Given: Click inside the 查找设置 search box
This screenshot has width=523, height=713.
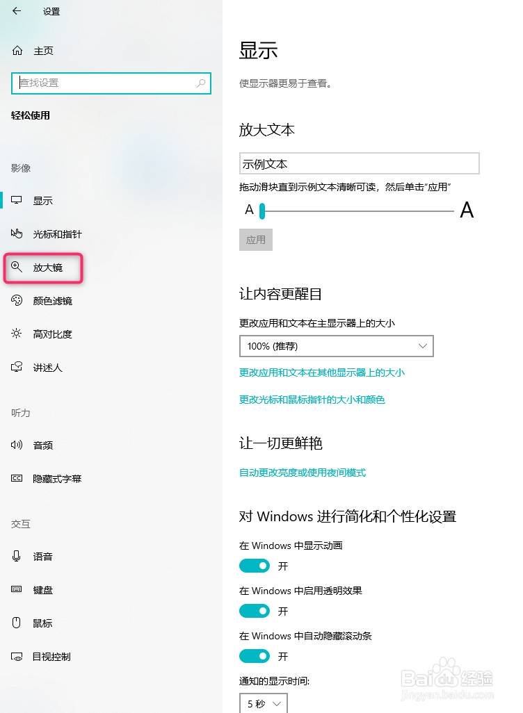Looking at the screenshot, I should (x=111, y=83).
